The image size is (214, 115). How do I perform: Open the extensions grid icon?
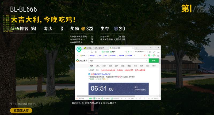158,55
